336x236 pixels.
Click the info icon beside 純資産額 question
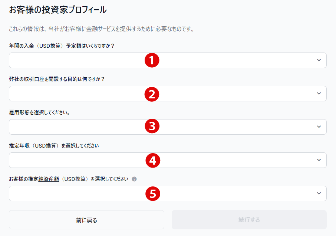tap(134, 179)
